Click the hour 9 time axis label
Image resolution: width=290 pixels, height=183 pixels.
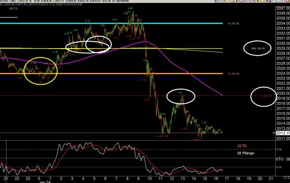[138, 178]
